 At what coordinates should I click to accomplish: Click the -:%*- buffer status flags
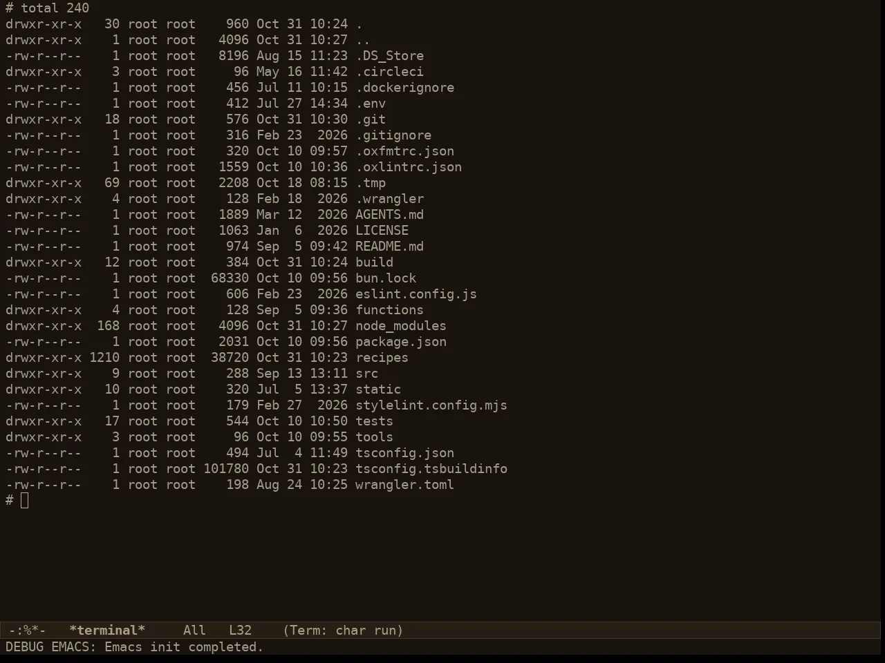coord(27,631)
